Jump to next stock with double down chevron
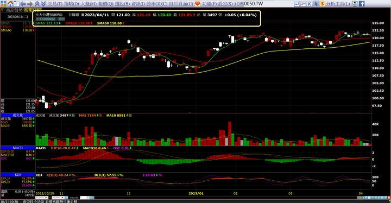The image size is (391, 203). (43, 4)
